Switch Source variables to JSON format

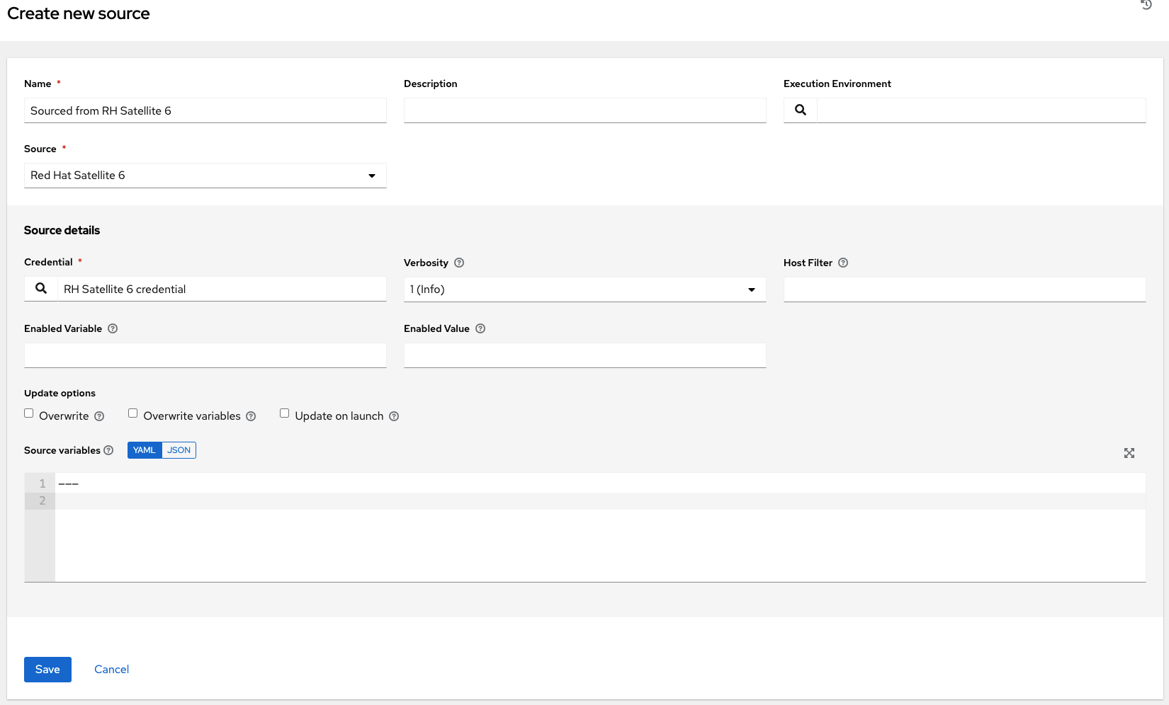click(179, 450)
